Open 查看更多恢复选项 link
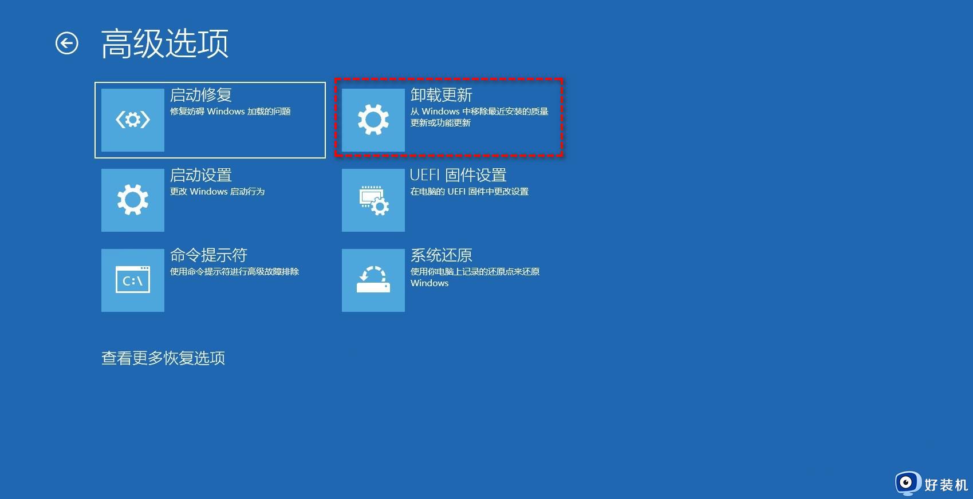973x499 pixels. coord(163,358)
